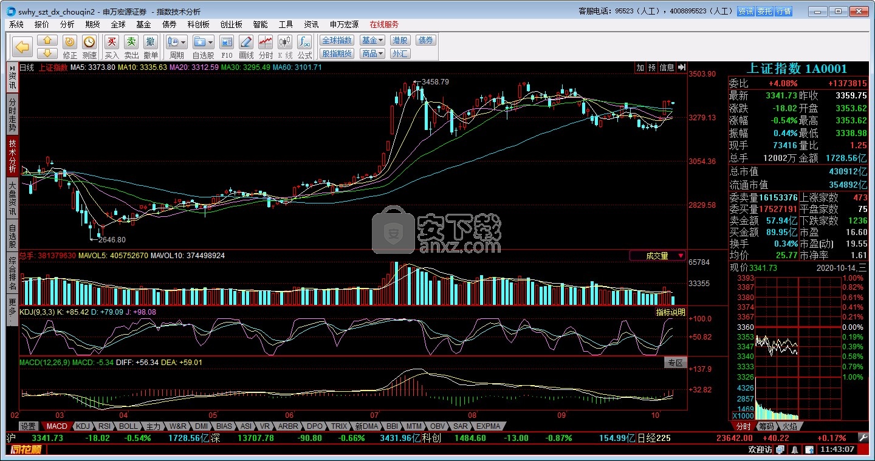Click the 股指期货 button
Viewport: 875px width, 461px height.
coord(337,53)
